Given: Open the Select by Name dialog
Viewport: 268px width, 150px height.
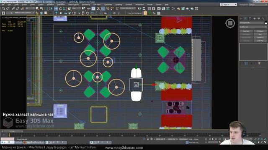Looking at the screenshot, I should point(41,8).
